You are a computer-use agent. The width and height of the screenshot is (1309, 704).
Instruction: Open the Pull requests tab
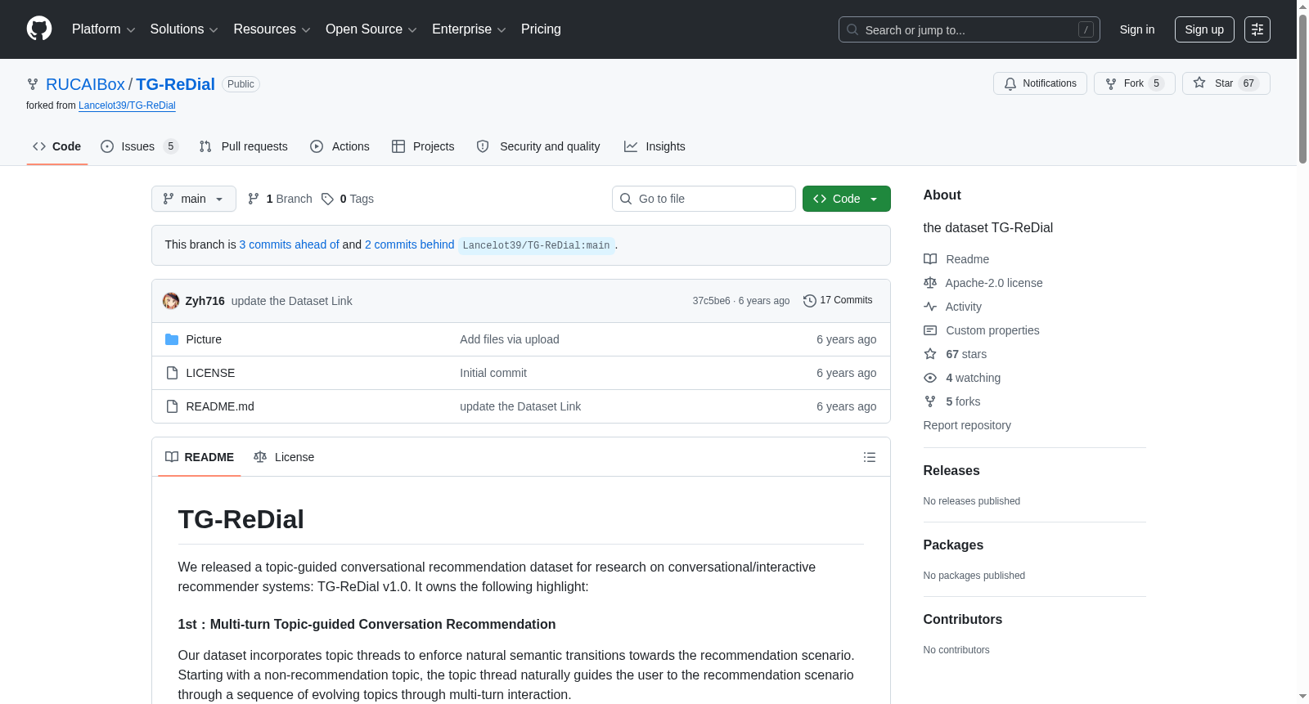click(243, 146)
